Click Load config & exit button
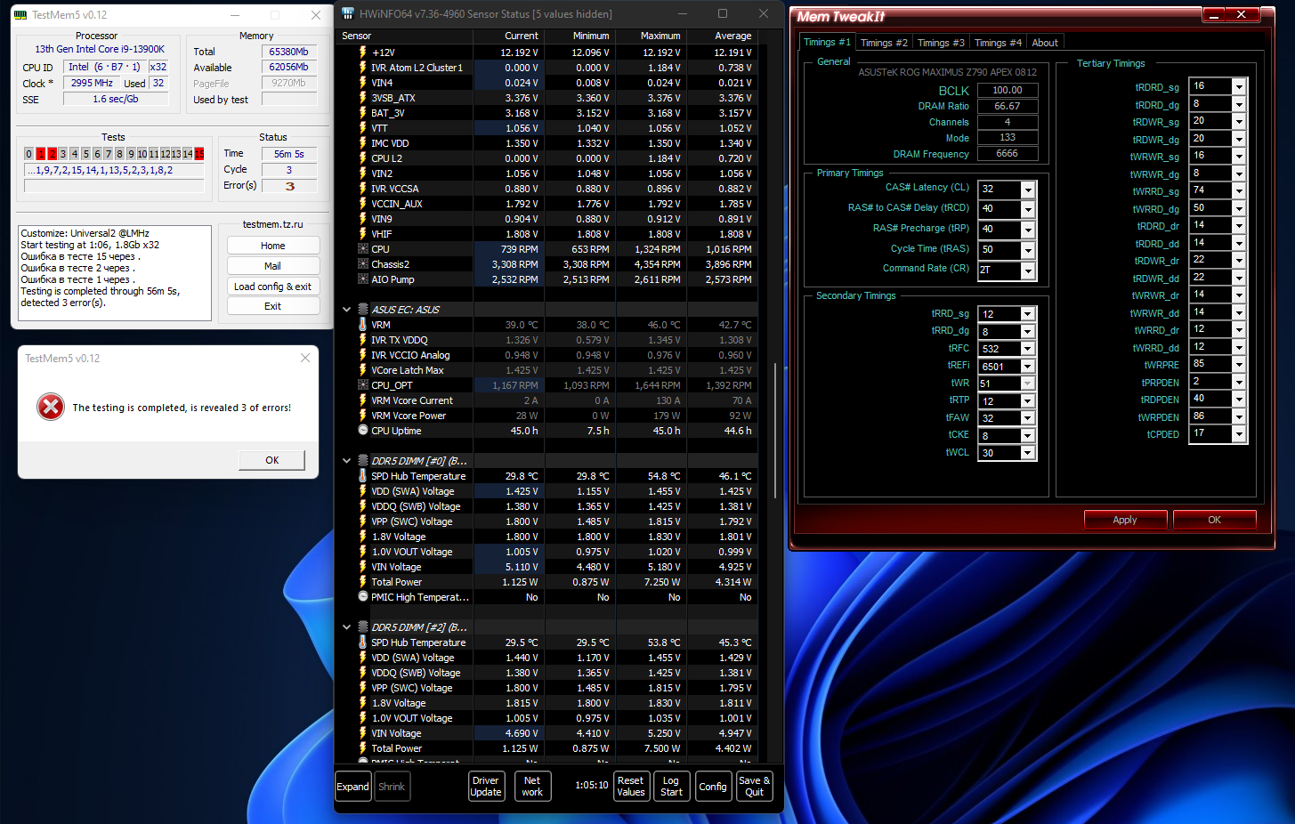Image resolution: width=1295 pixels, height=824 pixels. click(x=273, y=287)
